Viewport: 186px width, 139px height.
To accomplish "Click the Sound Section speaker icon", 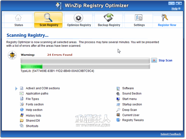I will pos(118,93).
